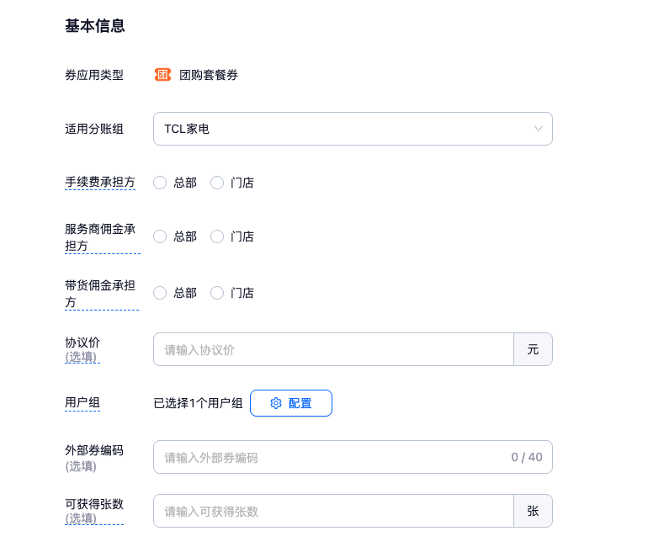Select 门店 for 带货佣金承担方
Image resolution: width=648 pixels, height=547 pixels.
pos(217,293)
